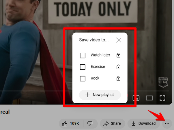Click the private lock icon beside Rock
This screenshot has width=174, height=130.
point(118,78)
